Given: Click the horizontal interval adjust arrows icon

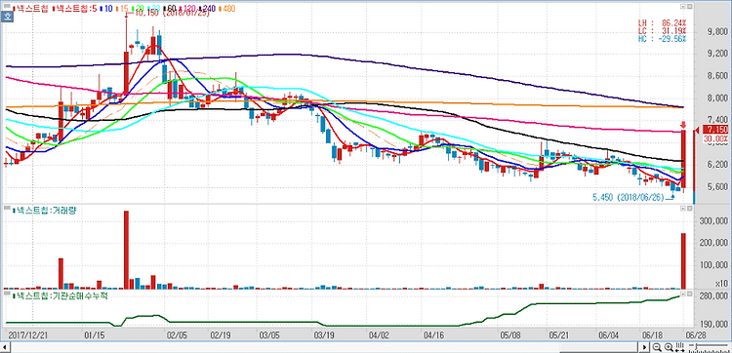Looking at the screenshot, I should [x=679, y=347].
